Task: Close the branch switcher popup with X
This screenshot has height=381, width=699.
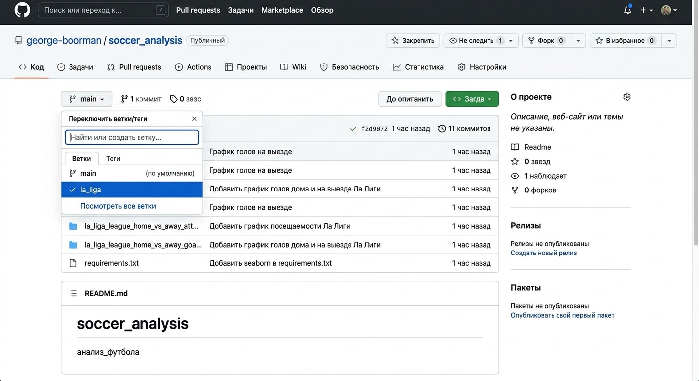Action: pyautogui.click(x=194, y=119)
